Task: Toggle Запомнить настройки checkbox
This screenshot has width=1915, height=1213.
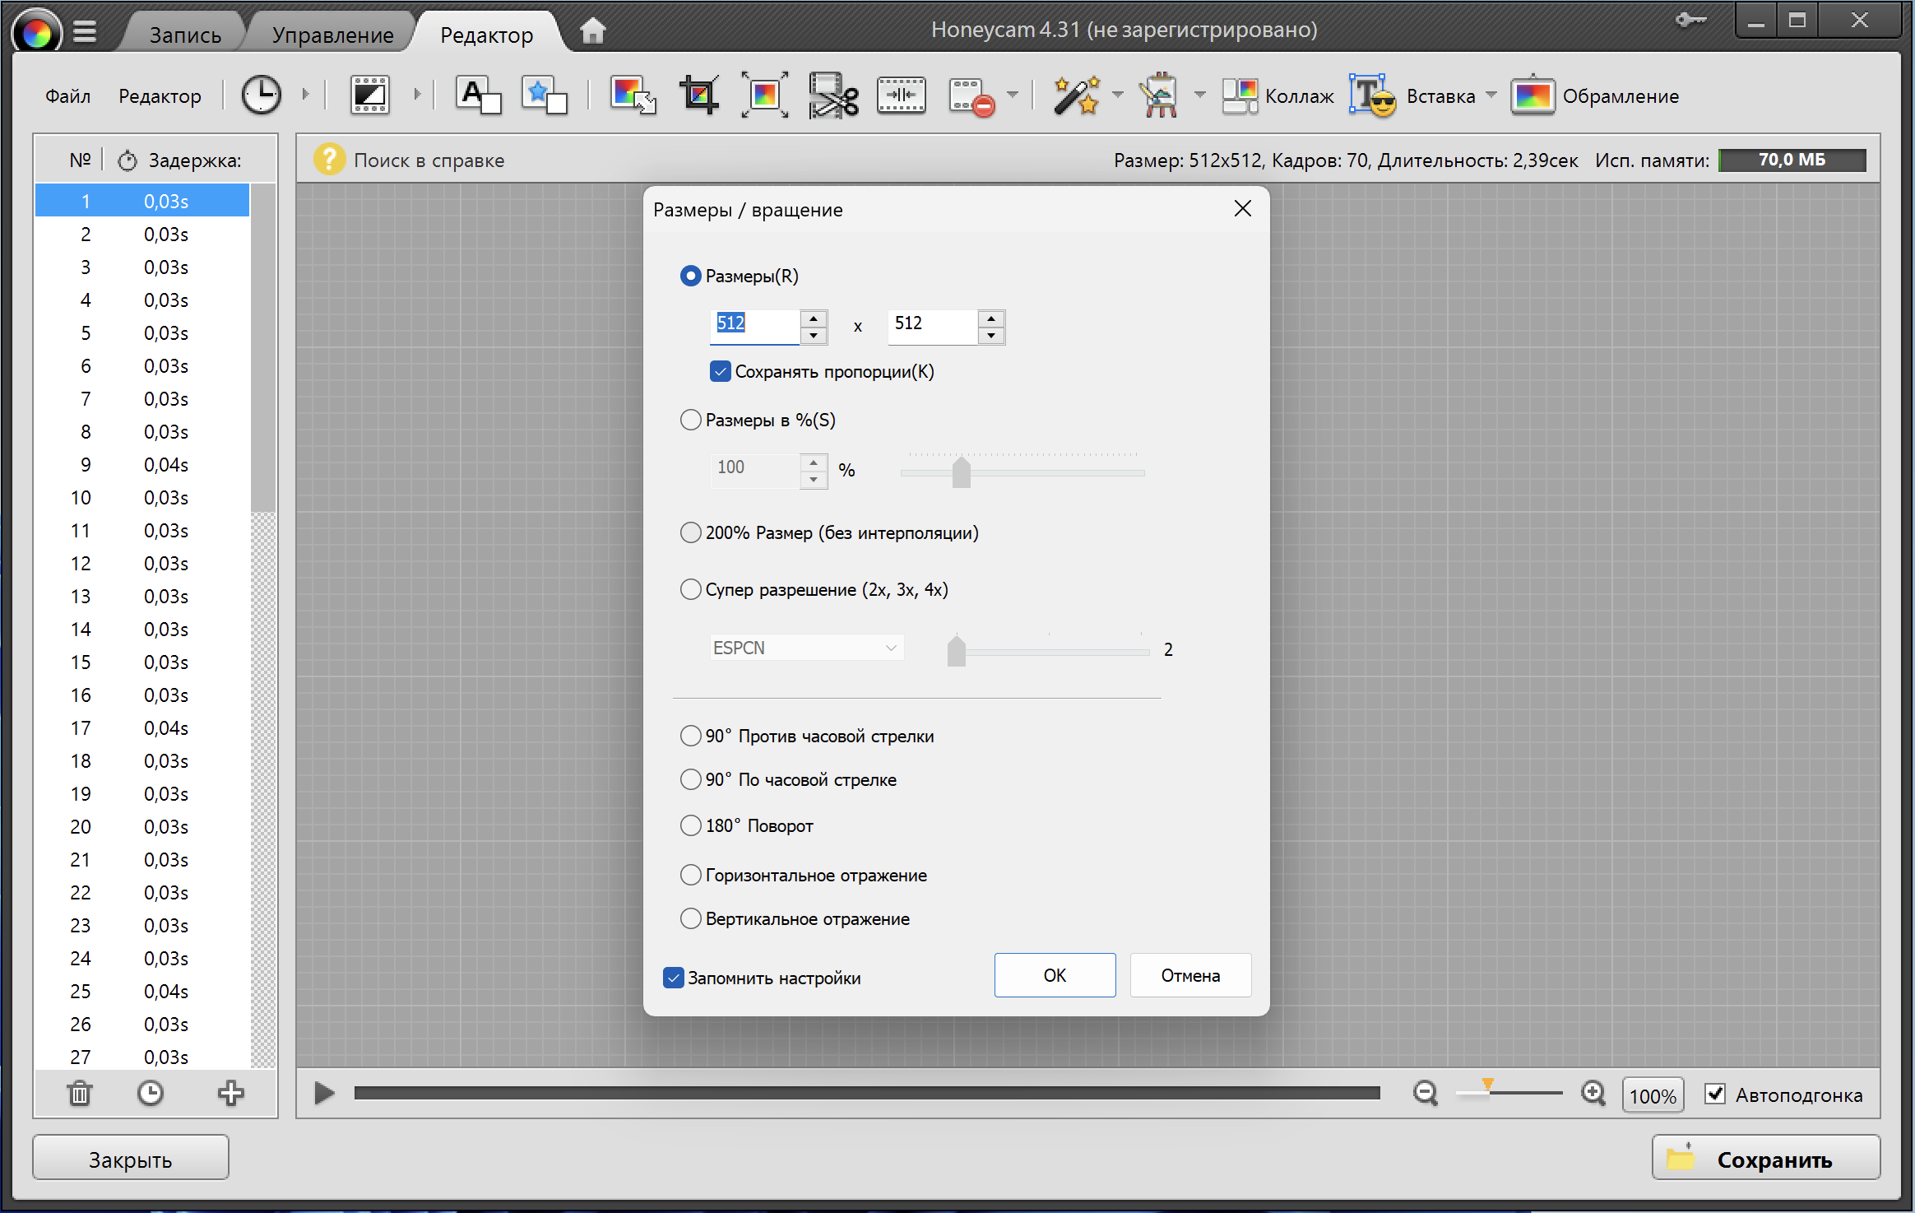Action: pyautogui.click(x=674, y=978)
